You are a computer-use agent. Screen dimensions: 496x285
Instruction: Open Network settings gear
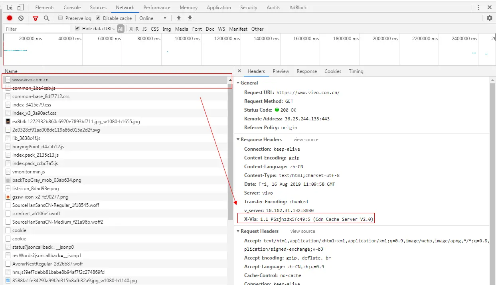489,18
